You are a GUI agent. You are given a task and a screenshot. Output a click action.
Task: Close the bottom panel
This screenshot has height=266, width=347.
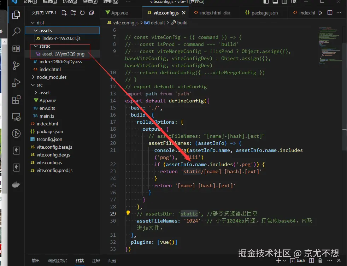pyautogui.click(x=339, y=260)
